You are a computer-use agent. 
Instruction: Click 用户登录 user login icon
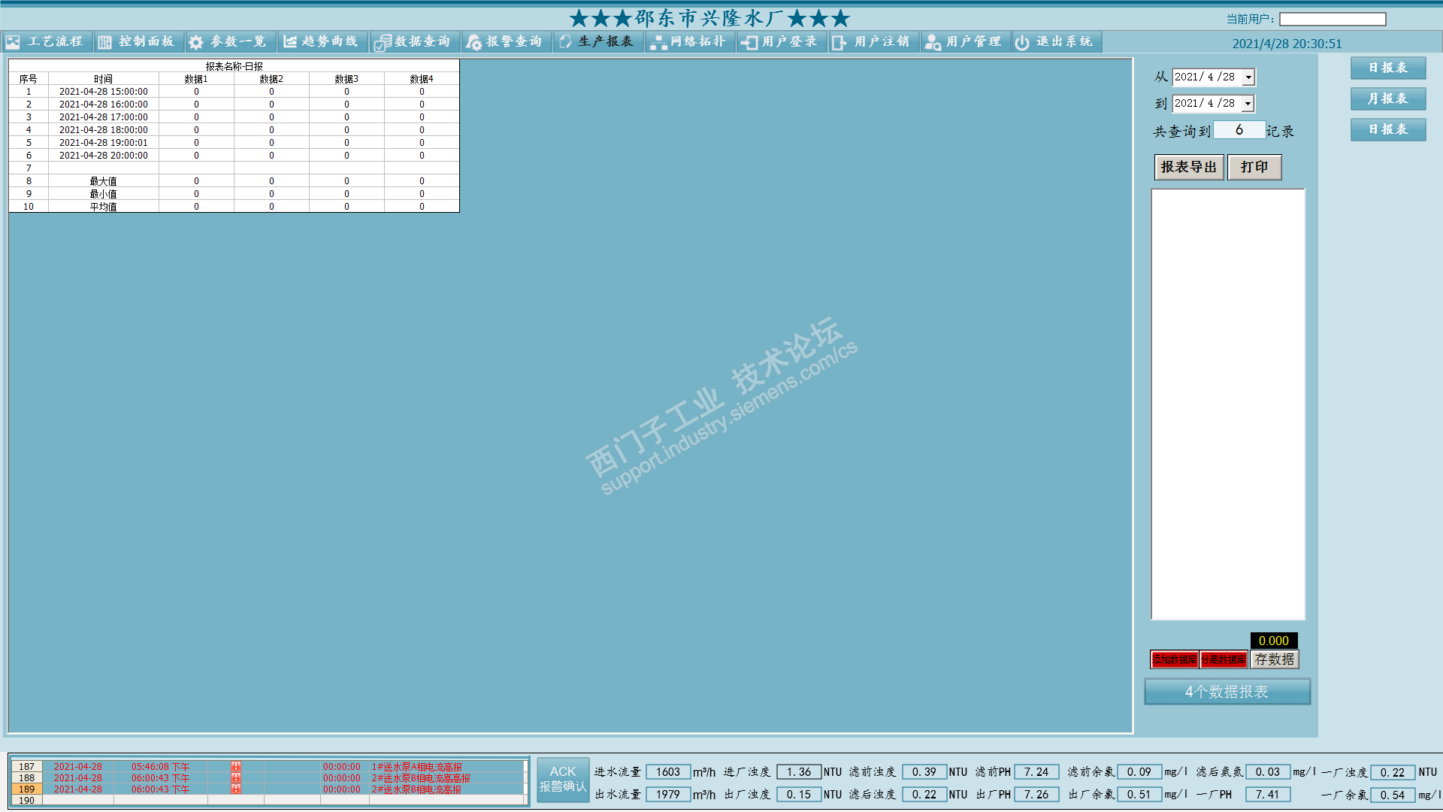tap(749, 42)
